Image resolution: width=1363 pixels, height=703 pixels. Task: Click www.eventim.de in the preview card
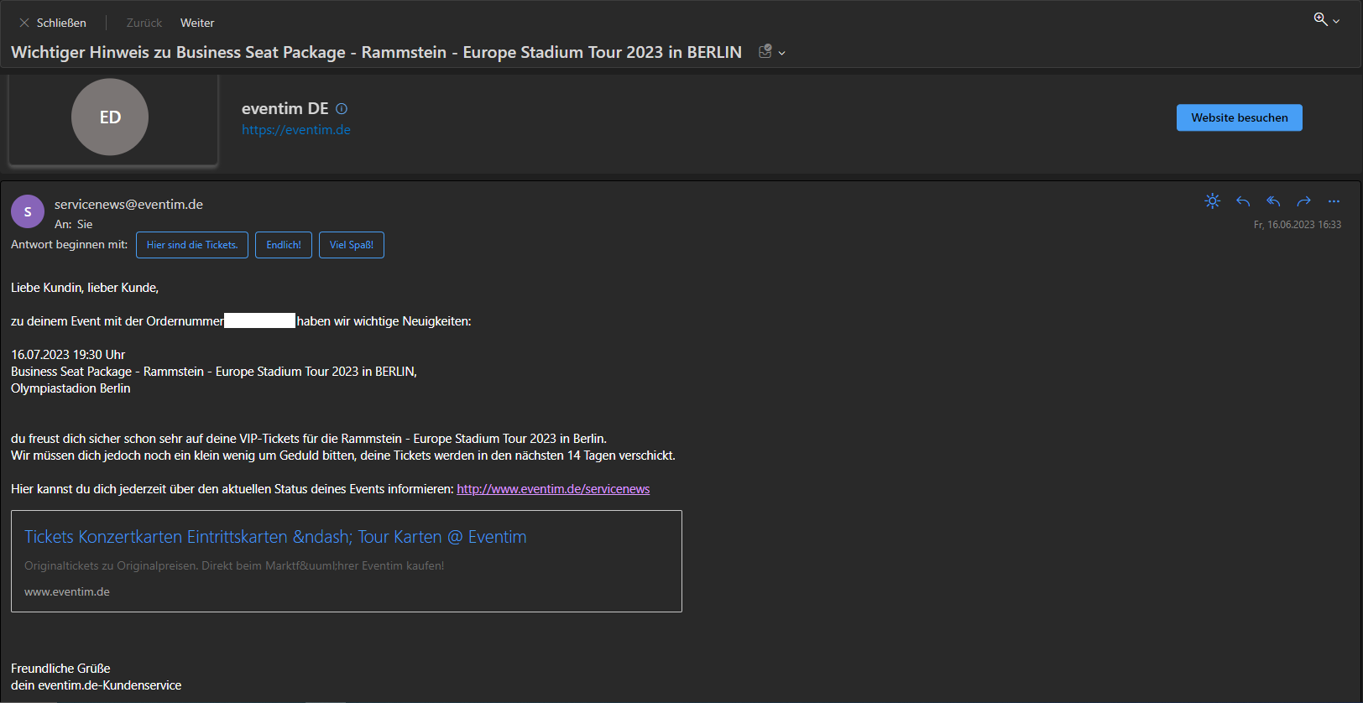coord(67,591)
